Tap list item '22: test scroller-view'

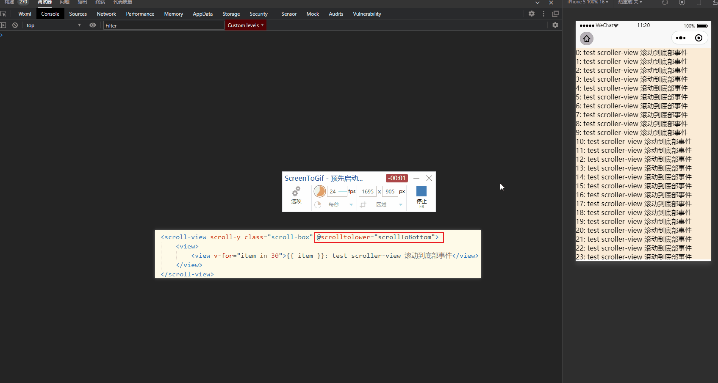click(634, 248)
